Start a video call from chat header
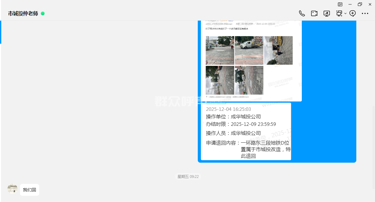Image resolution: width=375 pixels, height=202 pixels. pyautogui.click(x=314, y=13)
